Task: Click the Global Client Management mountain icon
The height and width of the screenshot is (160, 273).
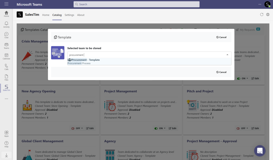Action: coord(28,155)
